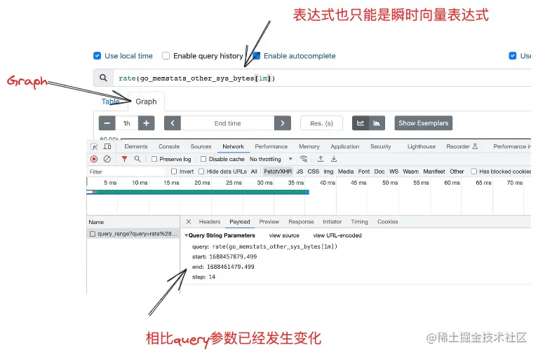The image size is (538, 355).
Task: Toggle the Enable autocomplete checkbox
Action: pos(256,56)
